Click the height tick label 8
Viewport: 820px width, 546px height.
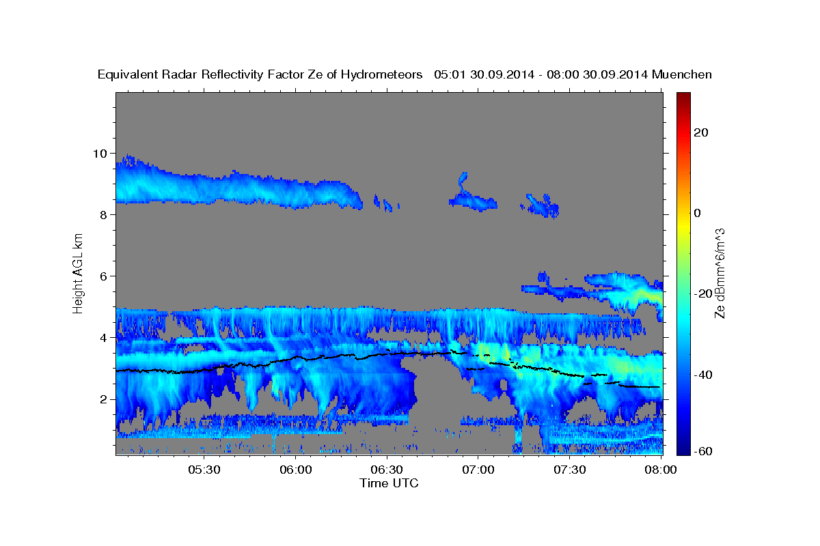coord(103,214)
